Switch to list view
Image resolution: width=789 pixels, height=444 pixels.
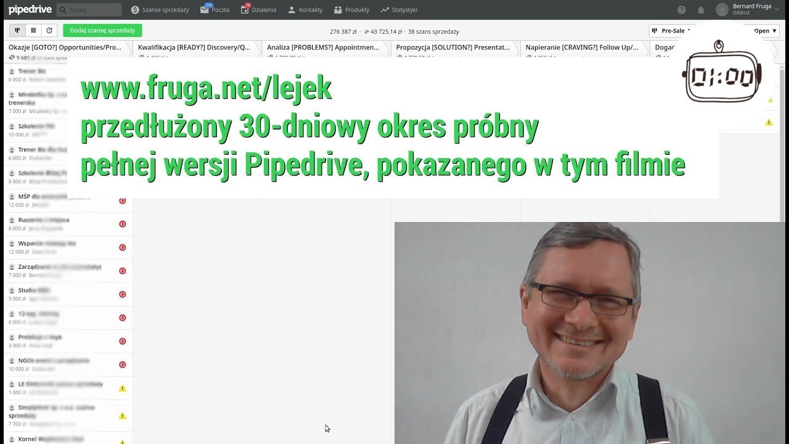point(33,30)
